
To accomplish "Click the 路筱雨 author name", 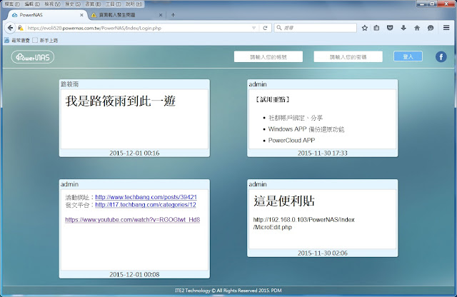I will click(x=70, y=84).
